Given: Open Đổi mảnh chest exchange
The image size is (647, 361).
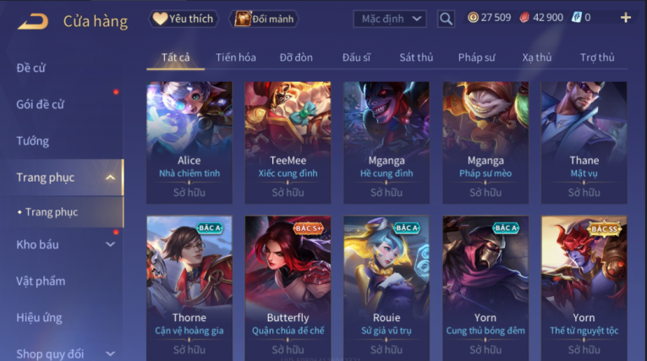Looking at the screenshot, I should tap(264, 19).
